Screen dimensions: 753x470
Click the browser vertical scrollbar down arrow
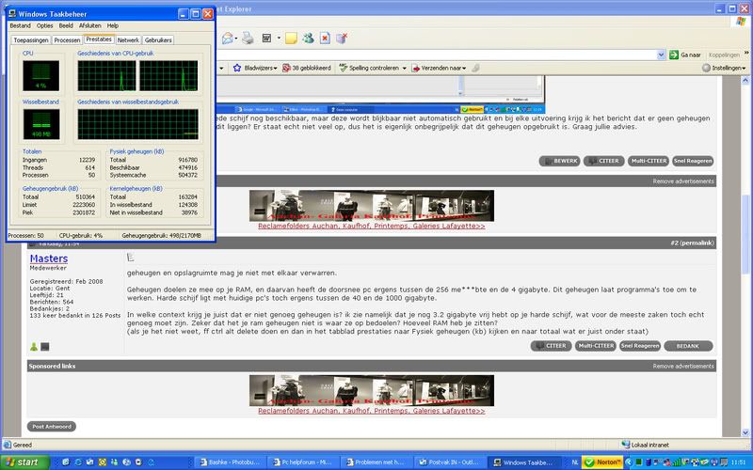point(745,432)
